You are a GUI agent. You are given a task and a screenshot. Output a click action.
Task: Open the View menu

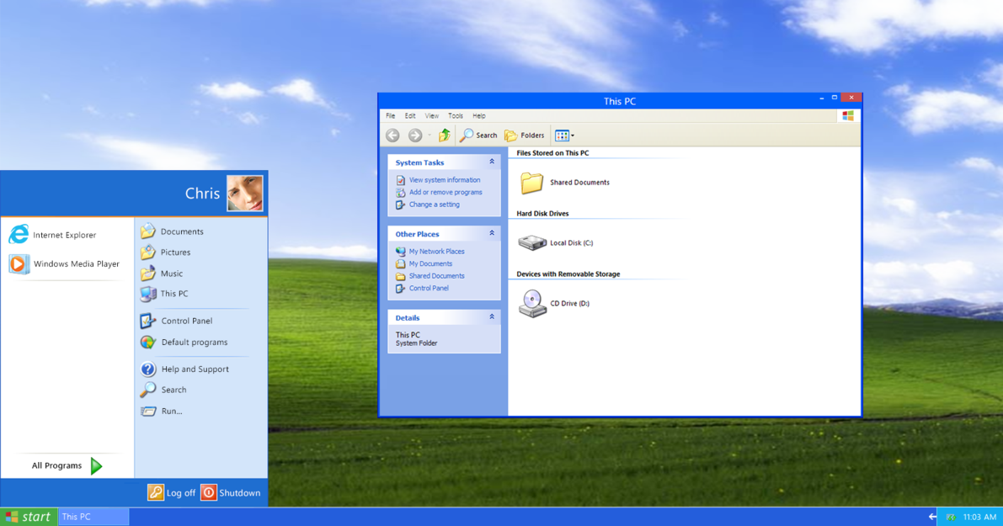[x=432, y=115]
